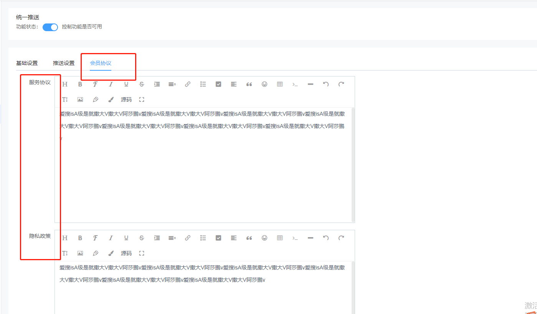Open font family menu in 隐私政策 editor
Image resolution: width=537 pixels, height=314 pixels.
click(96, 238)
